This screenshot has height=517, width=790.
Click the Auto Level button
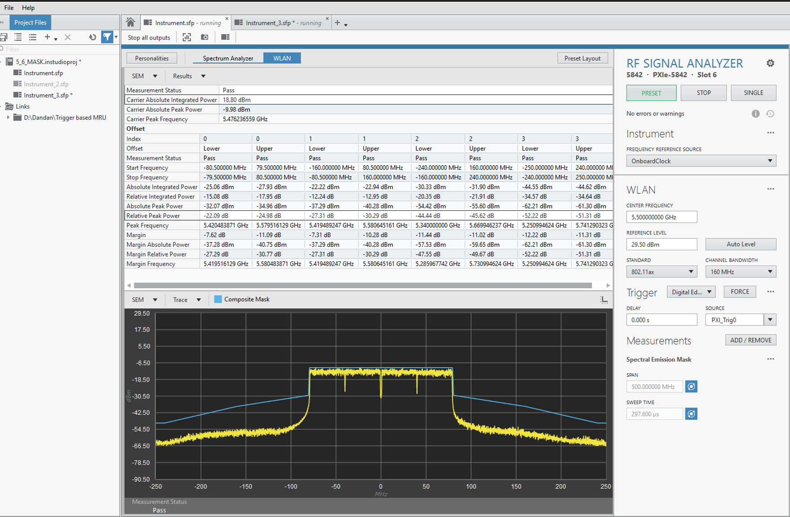[x=741, y=244]
